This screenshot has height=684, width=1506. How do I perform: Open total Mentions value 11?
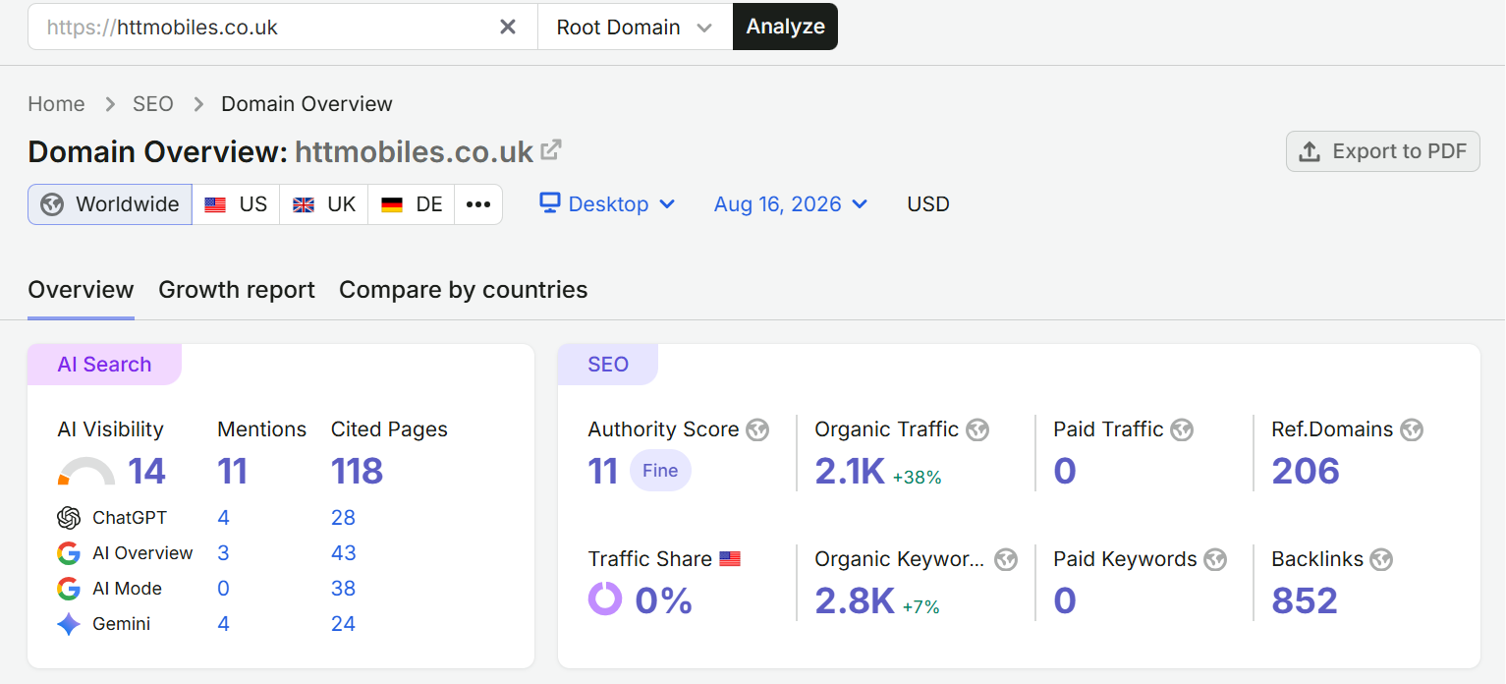[x=232, y=472]
